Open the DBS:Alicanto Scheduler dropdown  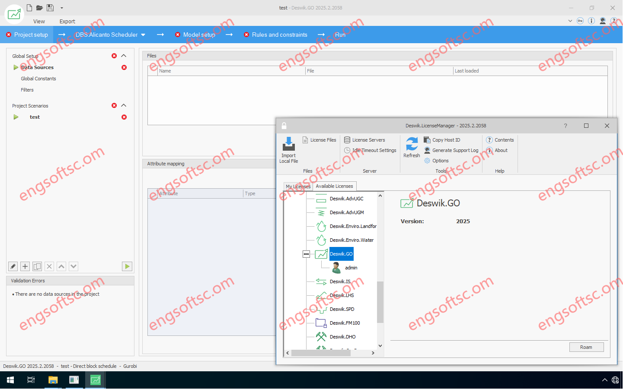(x=143, y=35)
